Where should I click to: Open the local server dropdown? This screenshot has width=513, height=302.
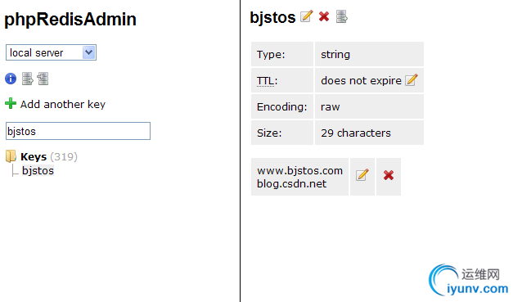(x=51, y=52)
